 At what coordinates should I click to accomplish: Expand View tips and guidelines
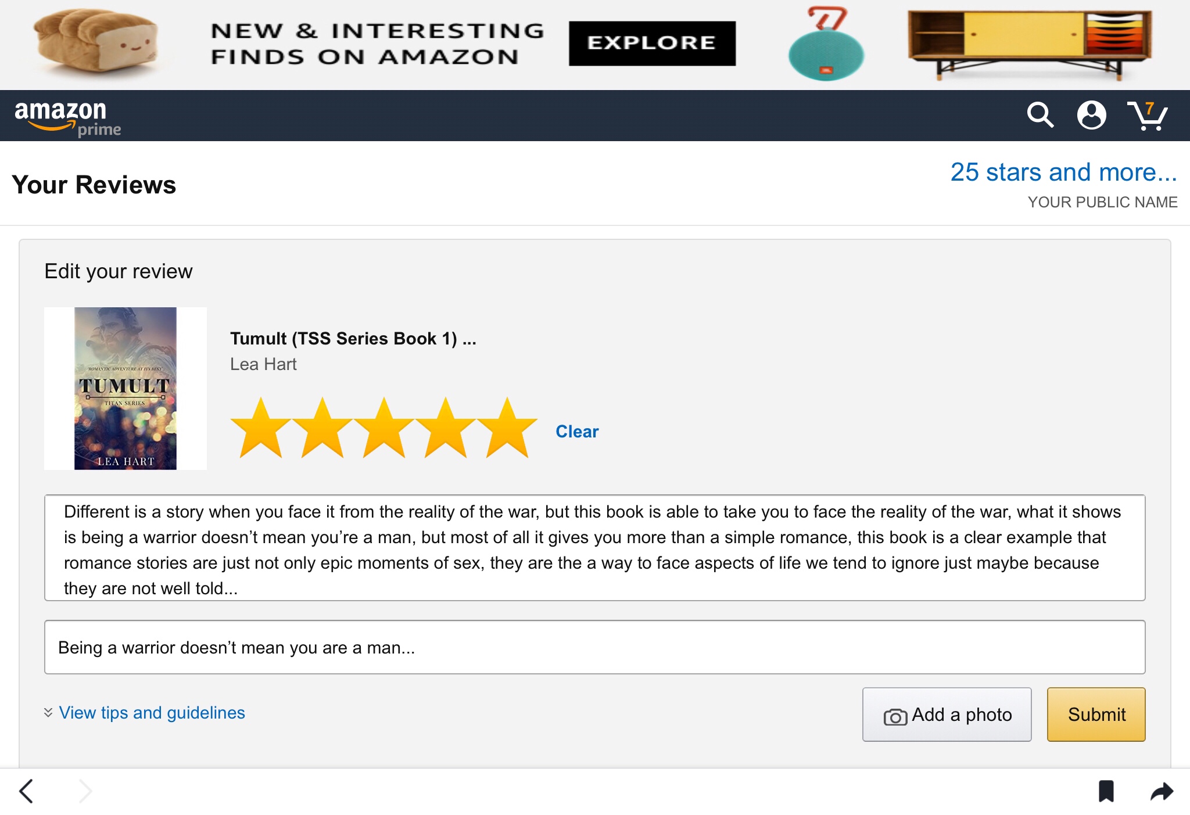click(151, 713)
